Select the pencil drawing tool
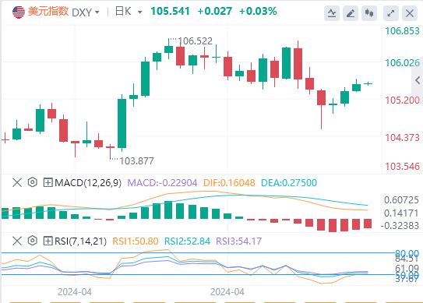Image resolution: width=423 pixels, height=303 pixels. [x=351, y=13]
